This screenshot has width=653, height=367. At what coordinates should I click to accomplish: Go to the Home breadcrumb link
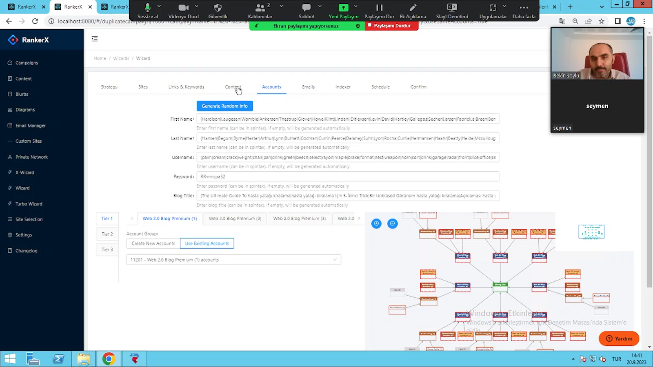pos(100,58)
